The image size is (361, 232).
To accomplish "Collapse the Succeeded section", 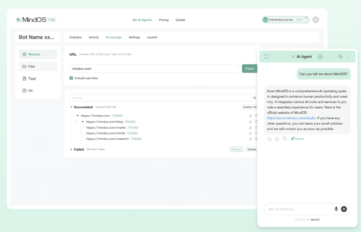I will (71, 107).
